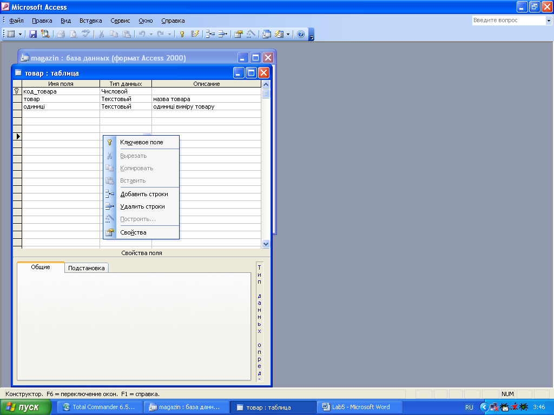
Task: Open the Toolbar Options arrow at toolbar end
Action: 311,34
